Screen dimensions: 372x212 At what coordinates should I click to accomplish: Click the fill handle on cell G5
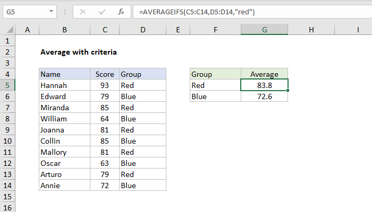(x=288, y=90)
